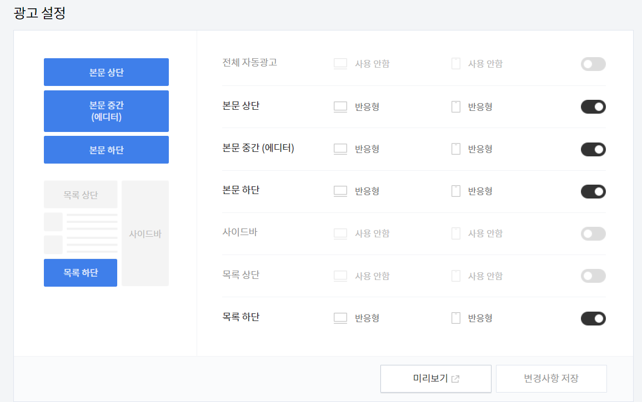
Task: Click desktop icon in 본문 중간 (에디터) row
Action: [340, 149]
